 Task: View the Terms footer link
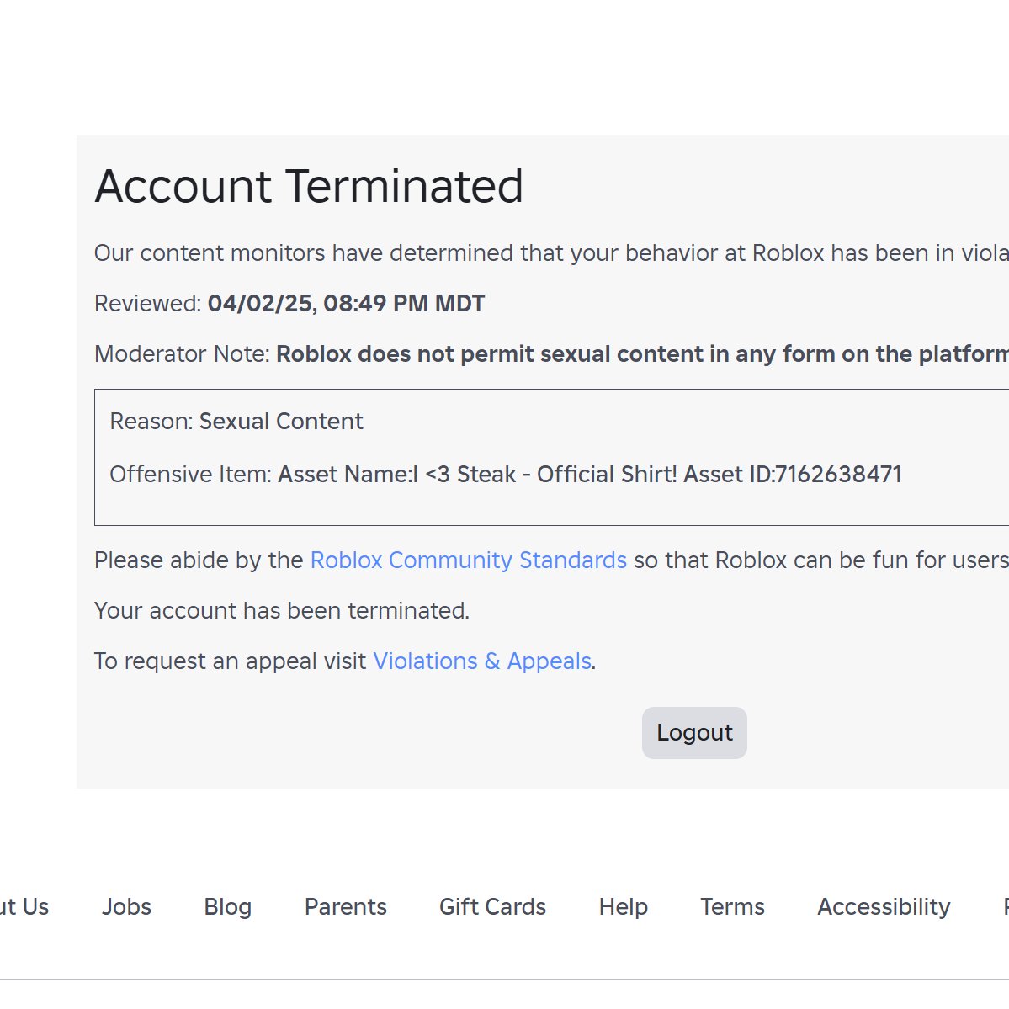pos(732,906)
